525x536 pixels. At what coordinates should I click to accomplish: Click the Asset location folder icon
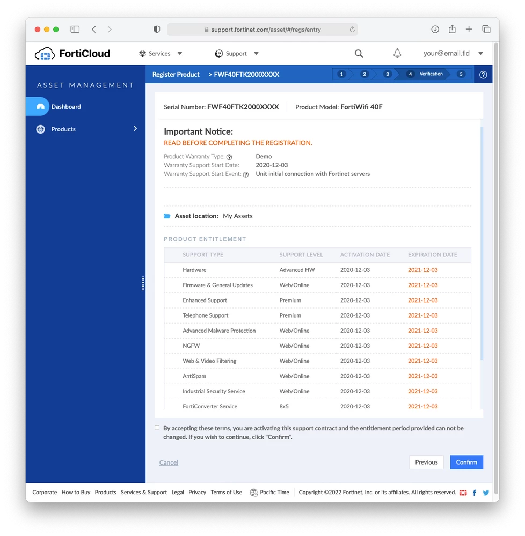tap(167, 216)
